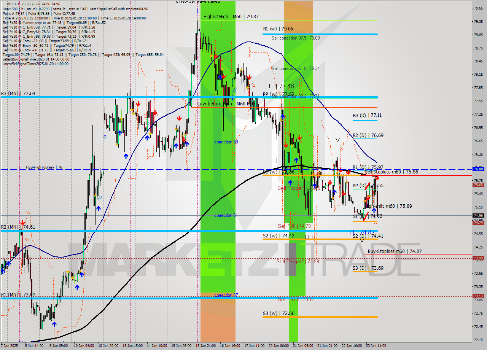Click the R1 (MN) | 73.09 label
The height and width of the screenshot is (350, 487).
pos(18,295)
